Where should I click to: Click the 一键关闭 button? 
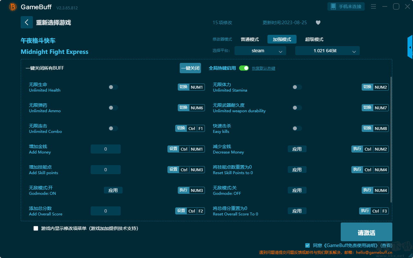click(x=190, y=68)
